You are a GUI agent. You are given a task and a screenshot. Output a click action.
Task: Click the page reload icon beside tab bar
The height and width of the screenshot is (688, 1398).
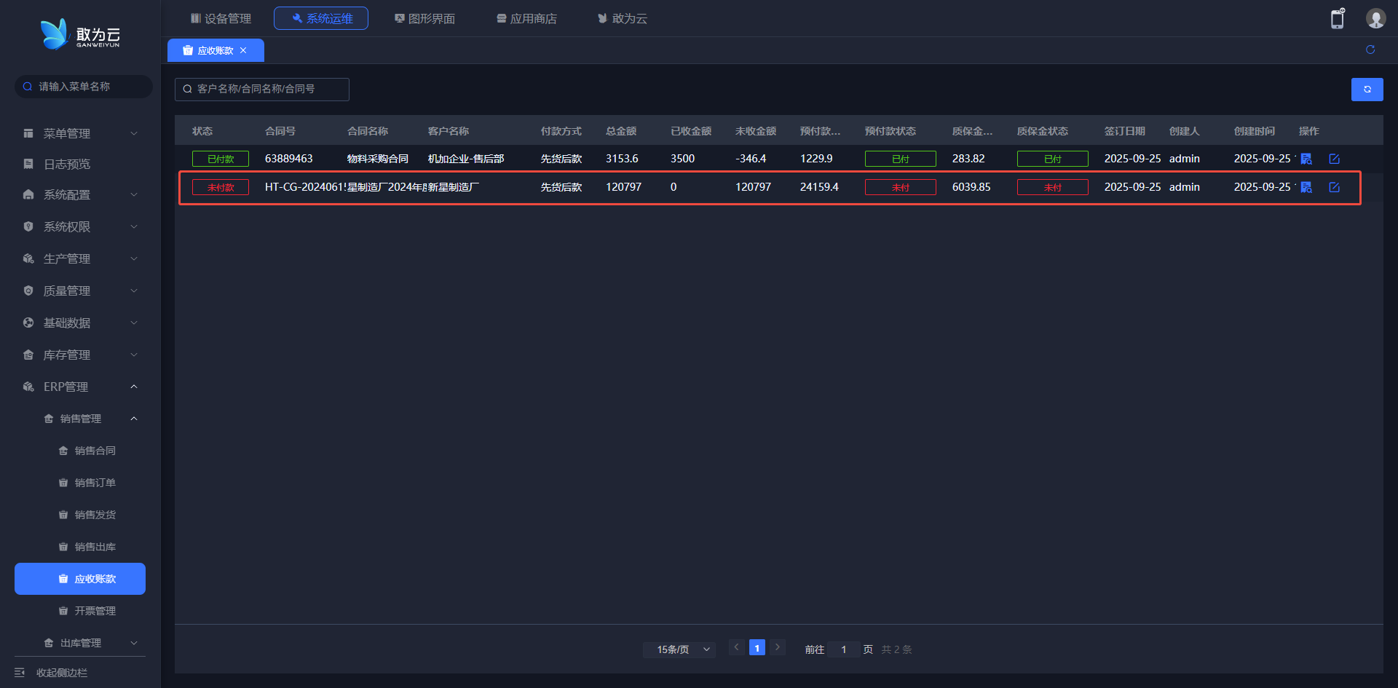click(1370, 50)
